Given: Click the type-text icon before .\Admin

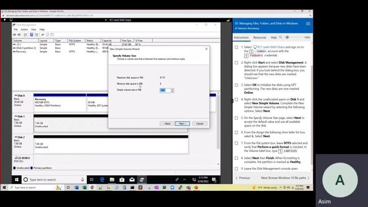Looking at the screenshot, I should click(251, 51).
